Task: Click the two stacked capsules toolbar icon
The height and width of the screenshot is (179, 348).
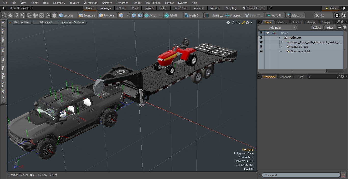Action: (29, 15)
